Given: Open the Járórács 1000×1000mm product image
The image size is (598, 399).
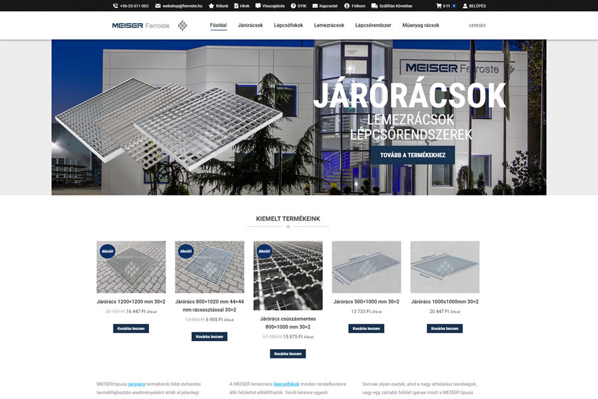Looking at the screenshot, I should [445, 267].
